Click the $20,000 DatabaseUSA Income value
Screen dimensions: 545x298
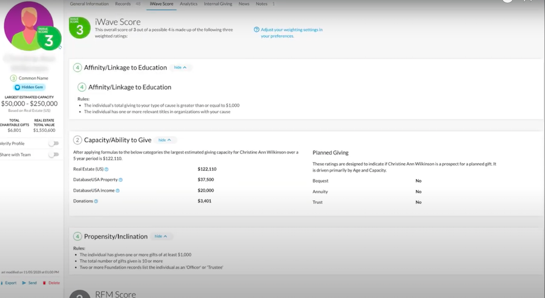click(x=206, y=190)
